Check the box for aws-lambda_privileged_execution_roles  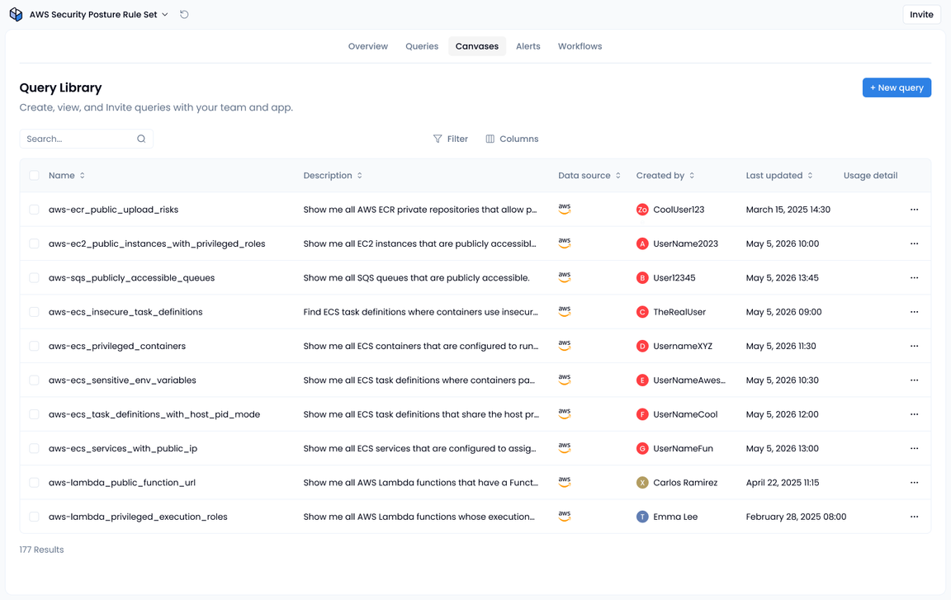click(x=34, y=517)
